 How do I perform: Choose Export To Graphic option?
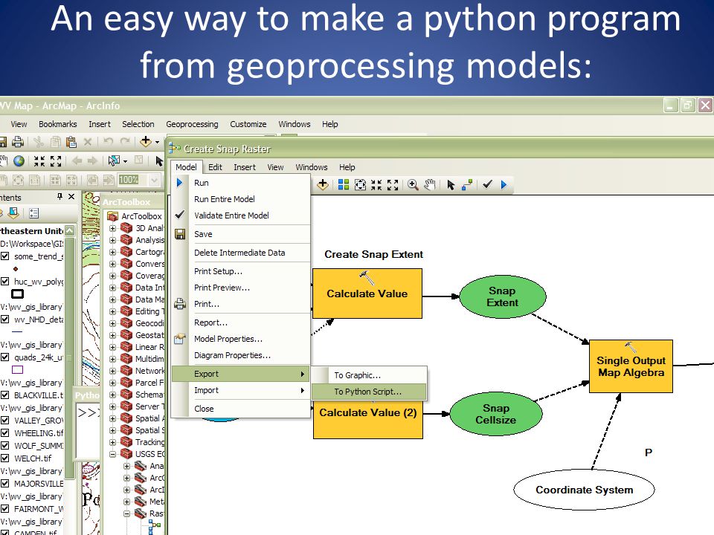(369, 375)
